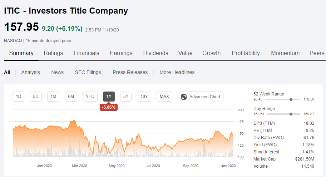Click the day range low 152.51
This screenshot has height=177, width=326.
point(259,114)
